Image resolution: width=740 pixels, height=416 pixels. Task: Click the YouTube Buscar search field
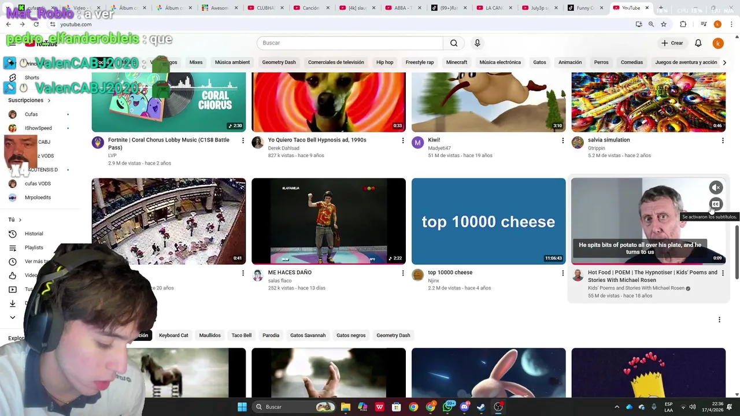[350, 43]
